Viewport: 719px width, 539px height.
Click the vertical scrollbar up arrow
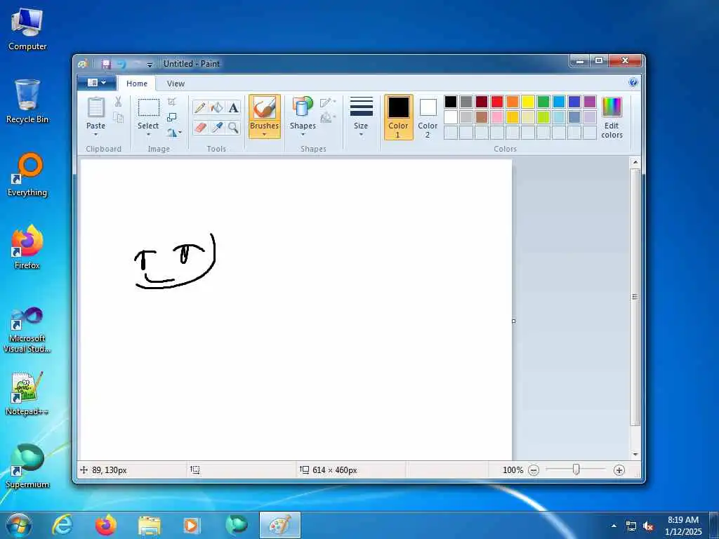(x=635, y=162)
